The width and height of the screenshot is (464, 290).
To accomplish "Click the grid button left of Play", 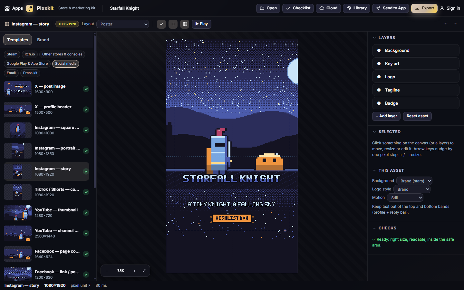I will click(185, 24).
